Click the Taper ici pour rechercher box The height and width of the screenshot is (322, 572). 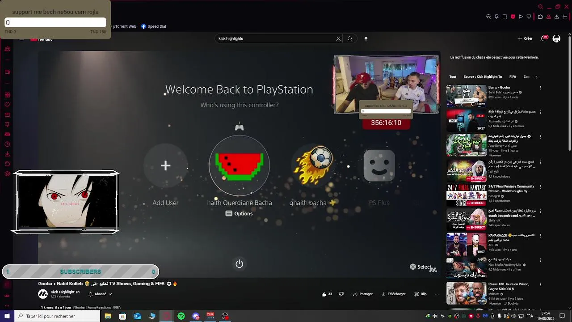pyautogui.click(x=57, y=316)
